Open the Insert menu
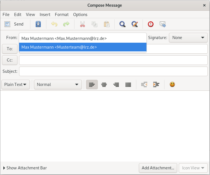Viewport: 210px width, 175px height. point(45,15)
